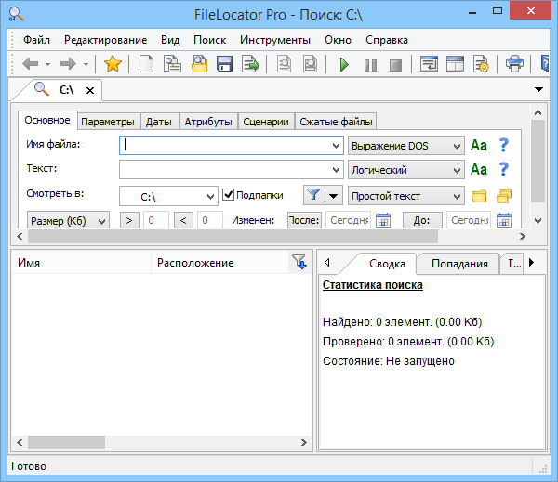Click the star Favorites icon in toolbar
This screenshot has width=558, height=482.
coord(113,64)
